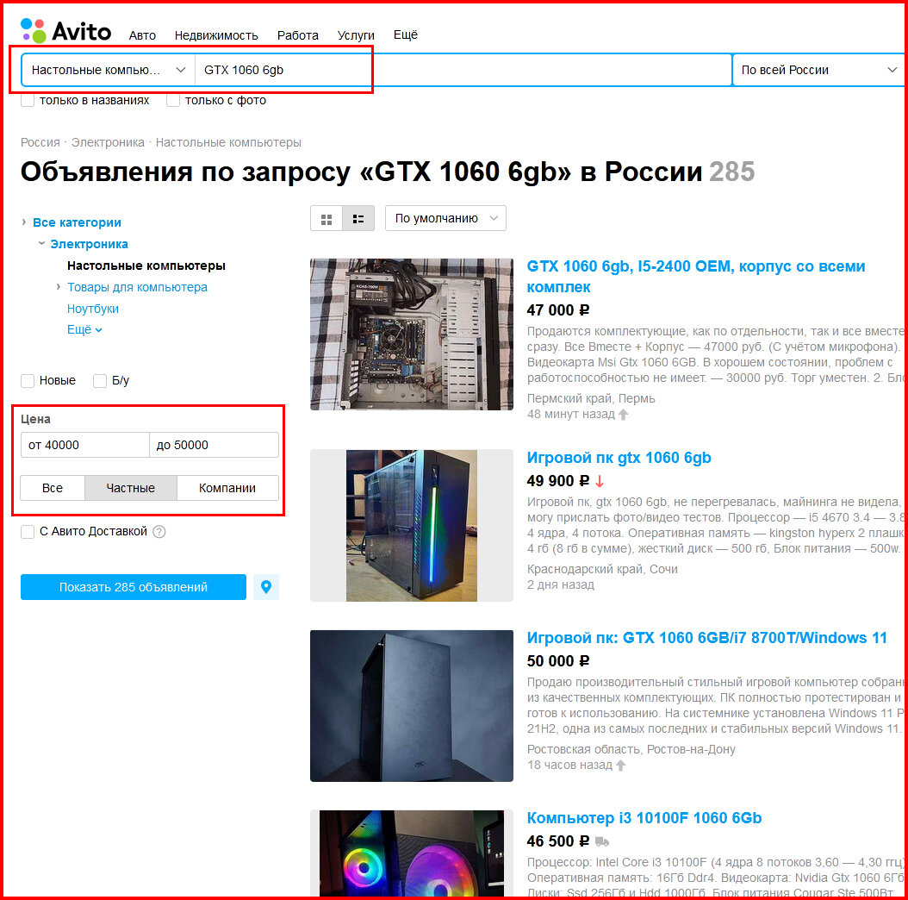Open 'Товары для компьютера' category
908x900 pixels.
point(137,287)
